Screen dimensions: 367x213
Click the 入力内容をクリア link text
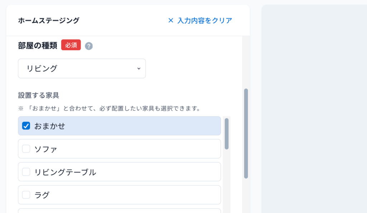point(205,20)
